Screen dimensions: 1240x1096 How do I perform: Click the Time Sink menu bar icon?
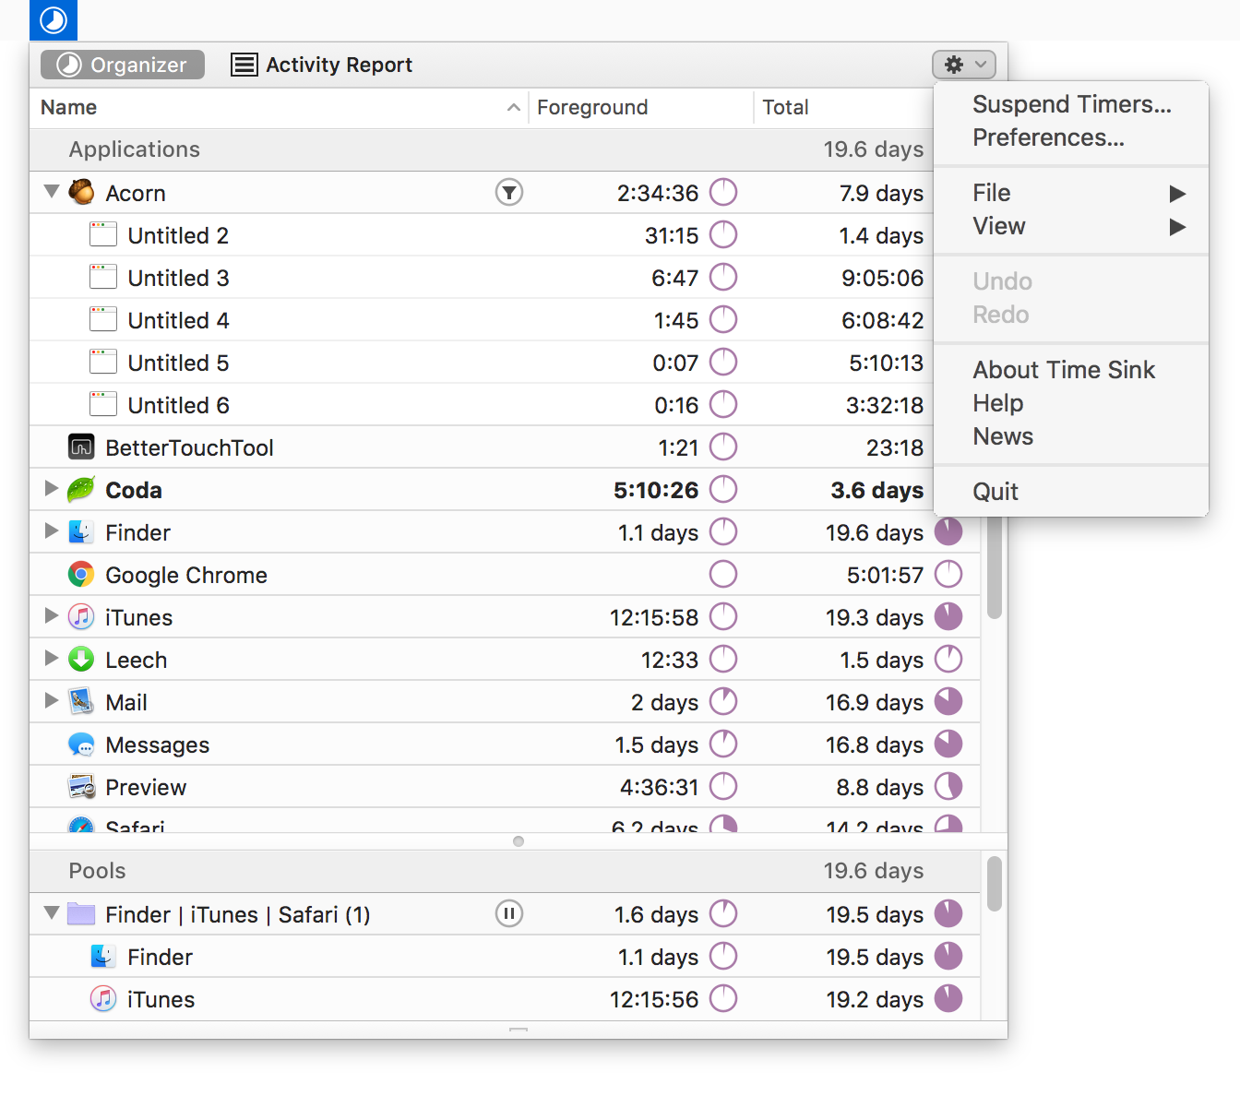(54, 20)
